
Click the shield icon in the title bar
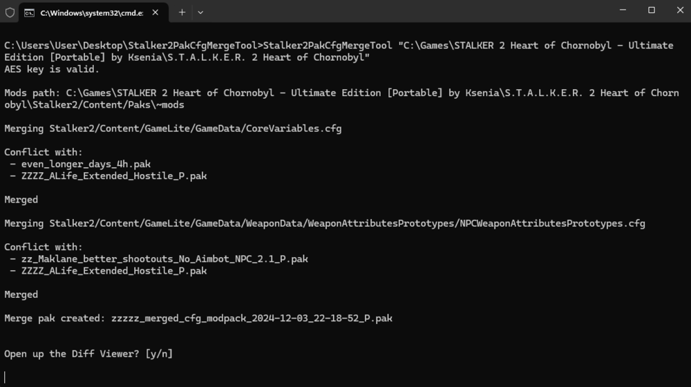point(10,12)
